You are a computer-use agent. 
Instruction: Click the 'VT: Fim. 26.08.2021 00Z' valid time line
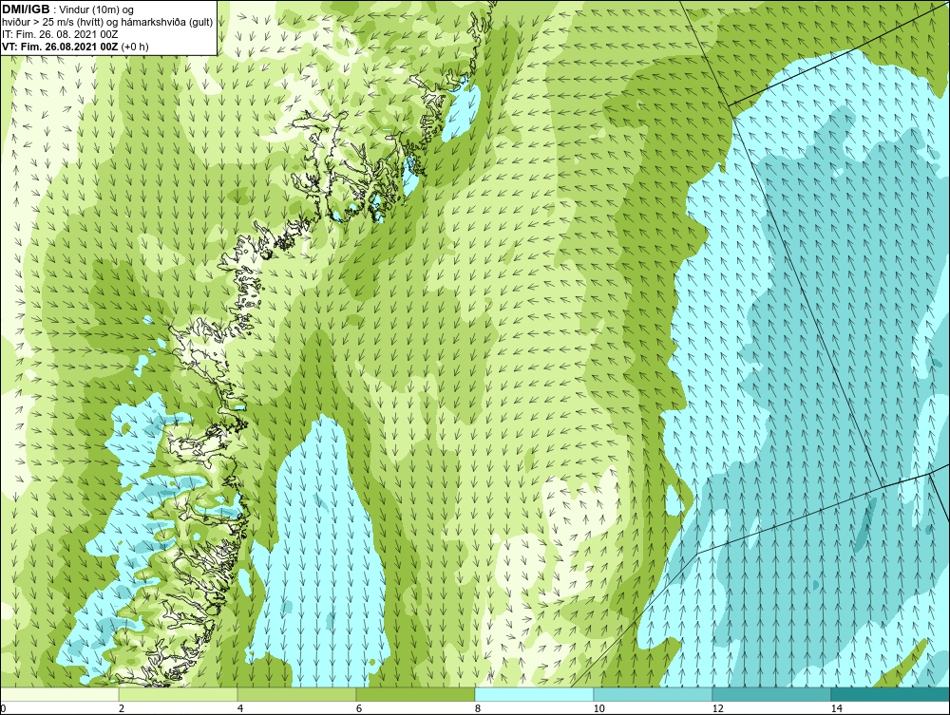(x=75, y=47)
